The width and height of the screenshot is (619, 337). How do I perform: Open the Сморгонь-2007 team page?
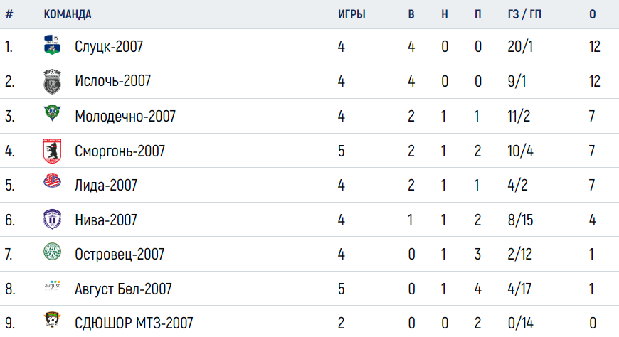120,151
